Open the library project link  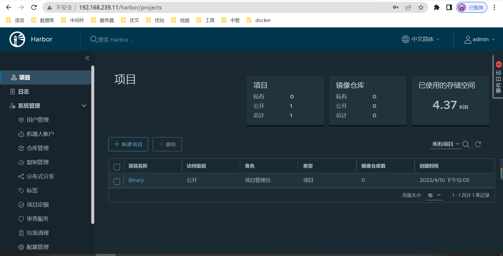pyautogui.click(x=136, y=180)
